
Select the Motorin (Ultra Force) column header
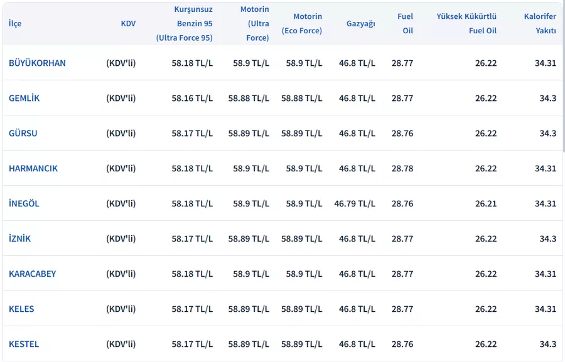click(x=254, y=24)
